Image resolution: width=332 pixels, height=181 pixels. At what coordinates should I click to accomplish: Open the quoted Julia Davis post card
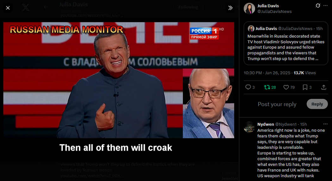tap(286, 43)
